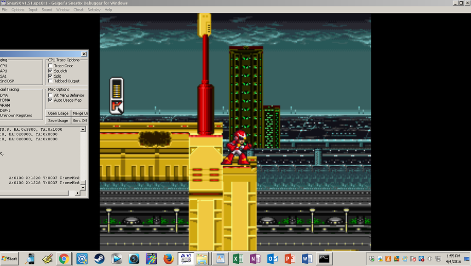The height and width of the screenshot is (266, 471).
Task: Click the Open Usage button
Action: (58, 113)
